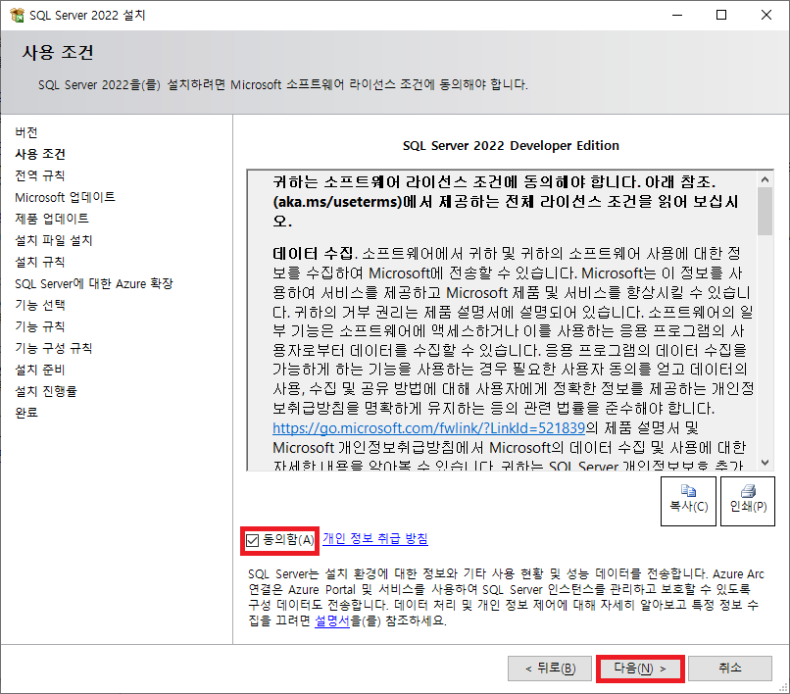
Task: Select the 설치 진행률 step
Action: pyautogui.click(x=46, y=391)
